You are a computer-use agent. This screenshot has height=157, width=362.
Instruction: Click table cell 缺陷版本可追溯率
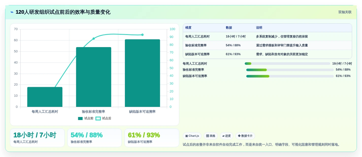[198, 54]
